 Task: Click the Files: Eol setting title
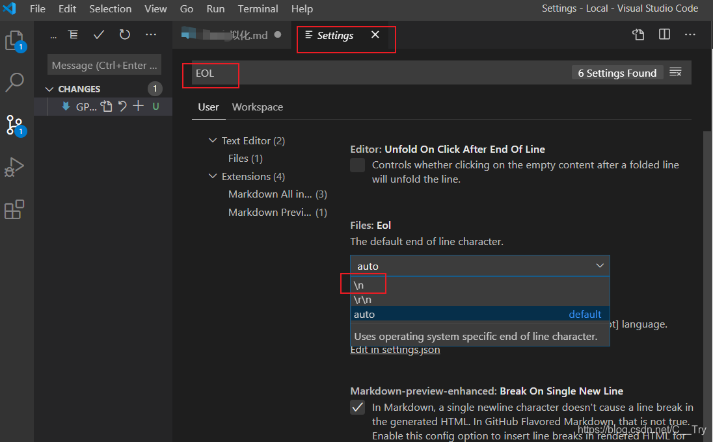[370, 226]
